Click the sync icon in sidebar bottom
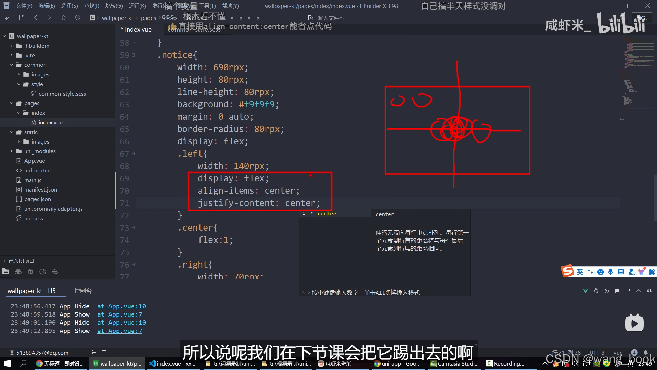The height and width of the screenshot is (370, 657). click(x=43, y=272)
